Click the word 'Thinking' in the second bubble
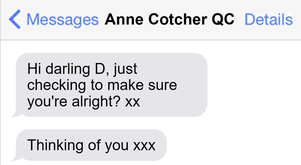Image resolution: width=301 pixels, height=165 pixels. coord(55,145)
